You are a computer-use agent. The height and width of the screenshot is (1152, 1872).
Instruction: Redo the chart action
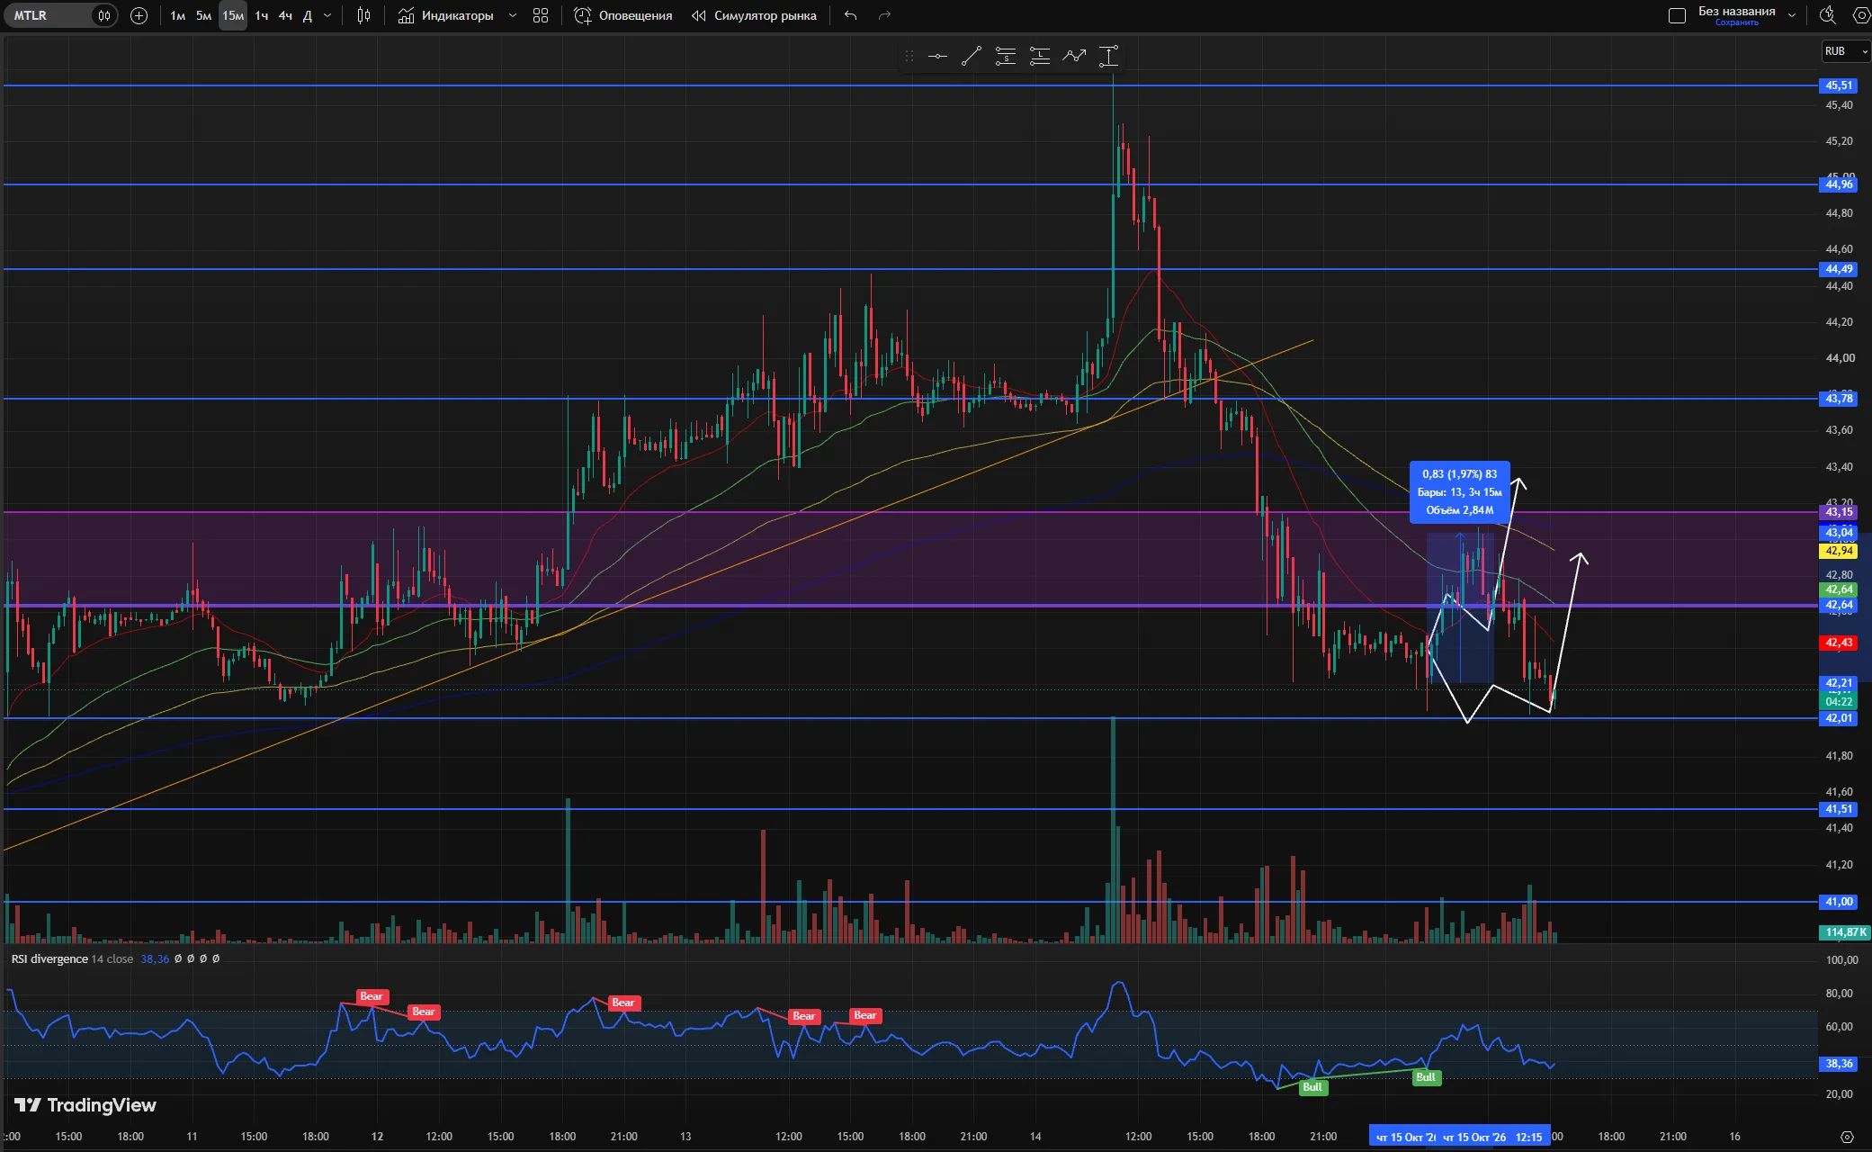(x=884, y=15)
